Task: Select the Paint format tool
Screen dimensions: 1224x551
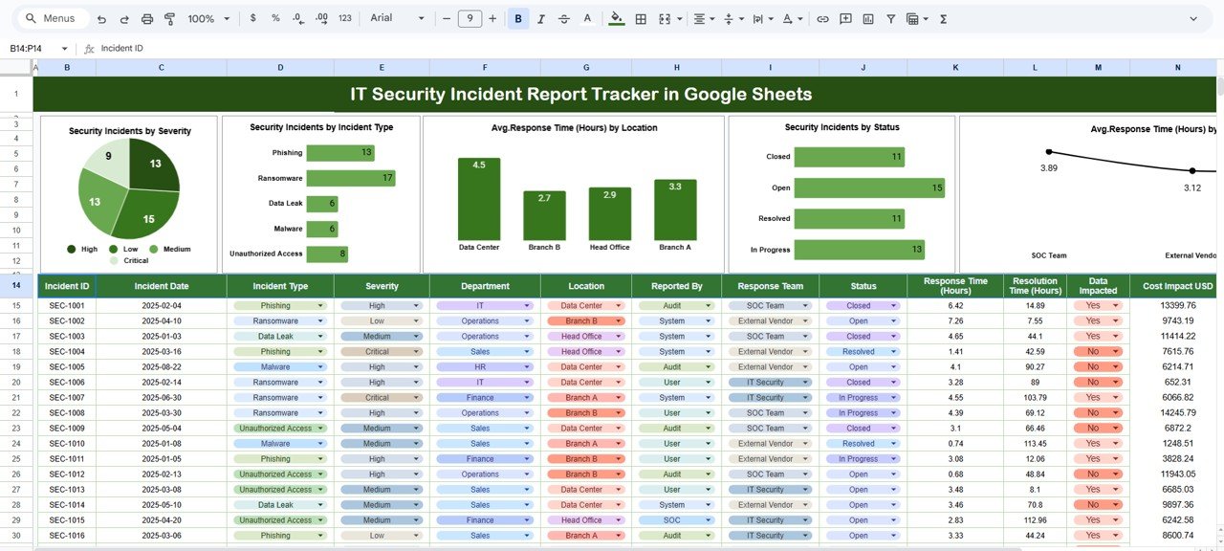Action: point(169,18)
